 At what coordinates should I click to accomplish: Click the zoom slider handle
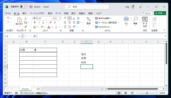(x=147, y=93)
